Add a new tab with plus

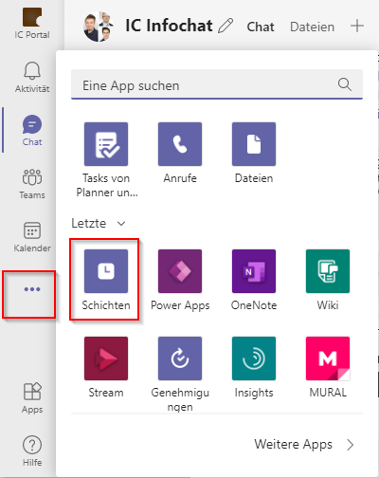[x=357, y=26]
